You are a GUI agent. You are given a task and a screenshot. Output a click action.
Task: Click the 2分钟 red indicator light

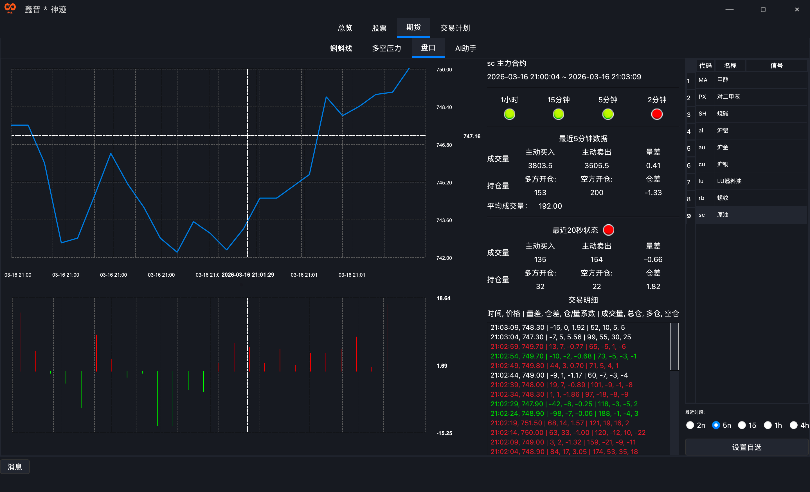point(656,114)
